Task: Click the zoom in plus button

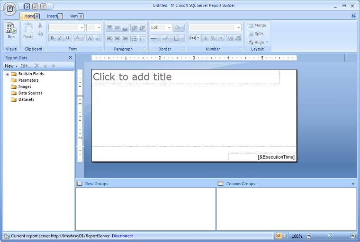Action: coord(353,235)
